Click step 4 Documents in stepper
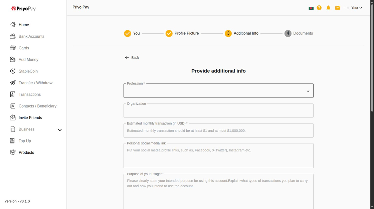Screen dimensions: 374x209 299,33
